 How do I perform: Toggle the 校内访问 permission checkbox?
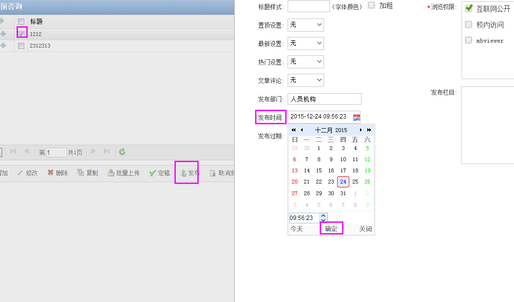469,24
